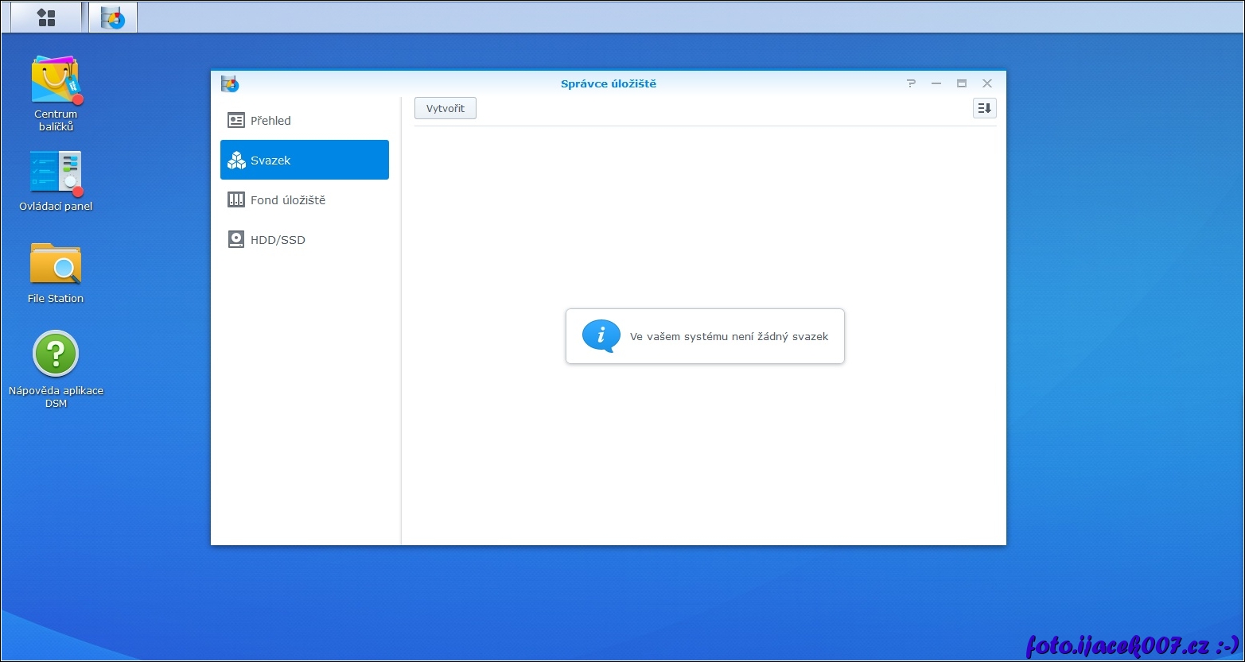Click the Správce úložiště title bar text
Screen dimensions: 1245x662
coord(609,83)
